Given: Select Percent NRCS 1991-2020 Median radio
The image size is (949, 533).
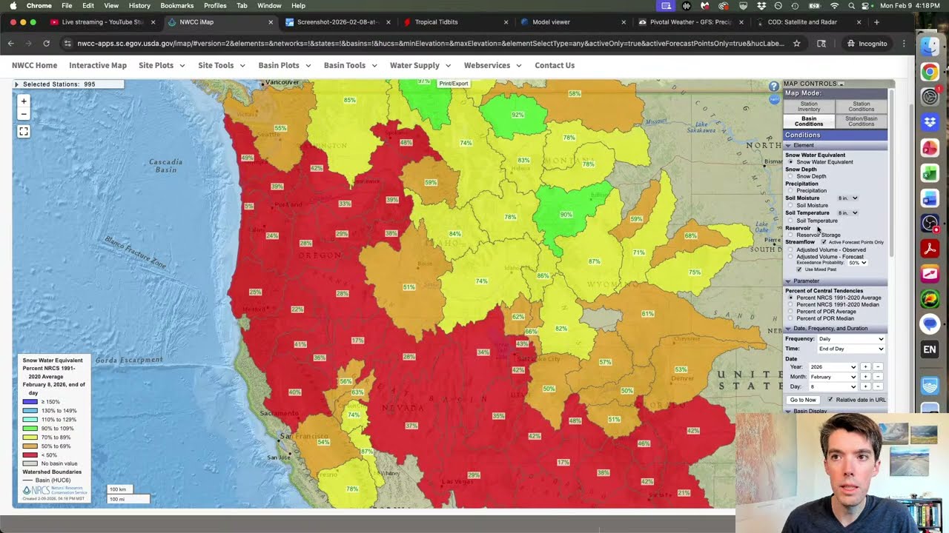Looking at the screenshot, I should click(x=790, y=304).
